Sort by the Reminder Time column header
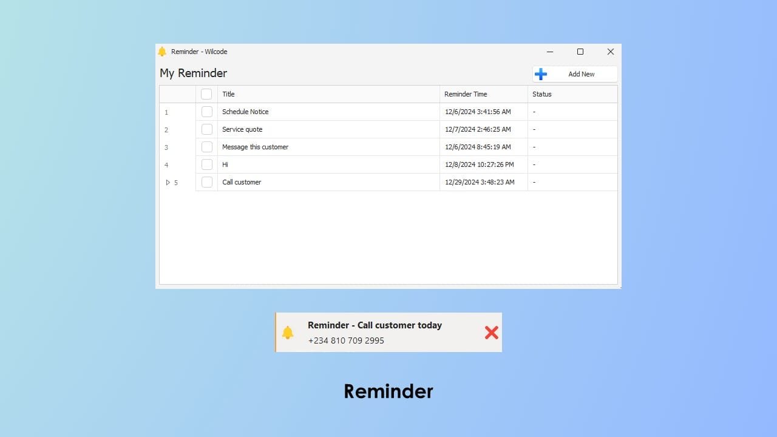 pos(466,94)
